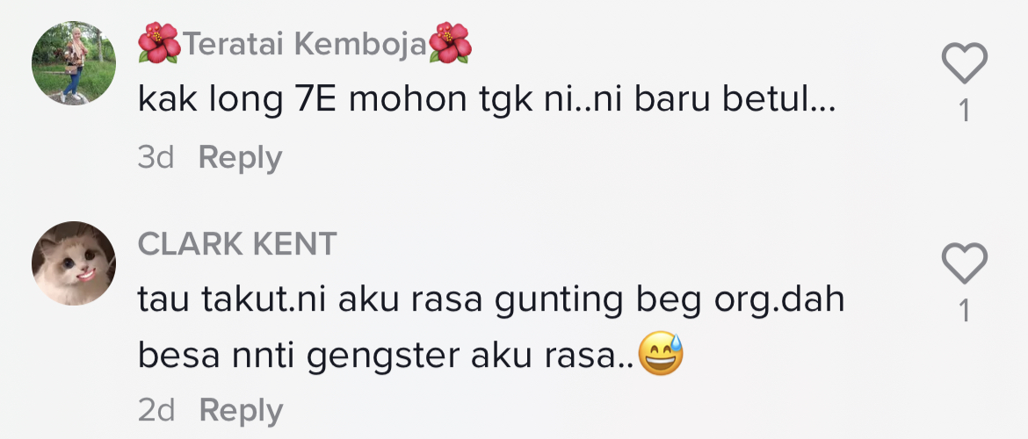Open the Teratai Kemboja username link
Screen dimensions: 1028x439
pyautogui.click(x=304, y=44)
